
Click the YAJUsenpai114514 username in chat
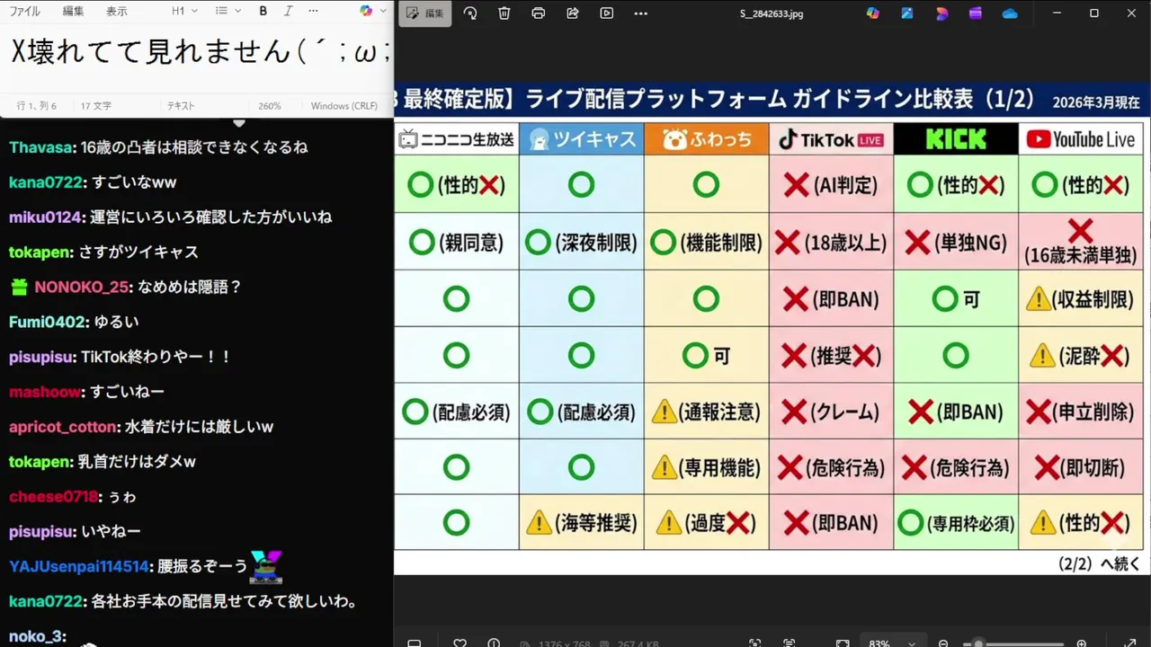point(79,567)
